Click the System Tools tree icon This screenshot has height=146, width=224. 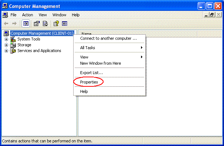click(x=13, y=39)
